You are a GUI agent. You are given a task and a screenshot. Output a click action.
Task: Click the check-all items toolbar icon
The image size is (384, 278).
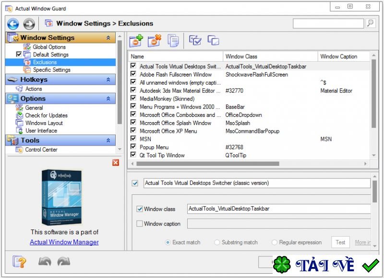point(195,41)
